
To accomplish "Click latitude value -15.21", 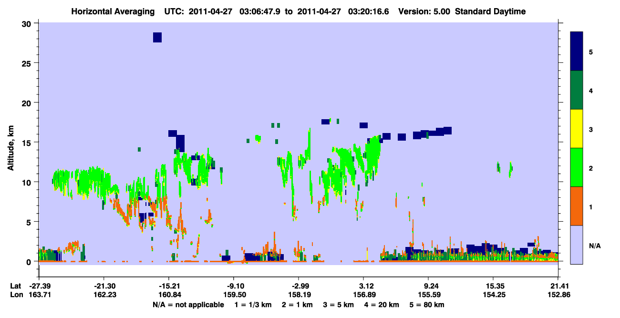I will coord(168,286).
